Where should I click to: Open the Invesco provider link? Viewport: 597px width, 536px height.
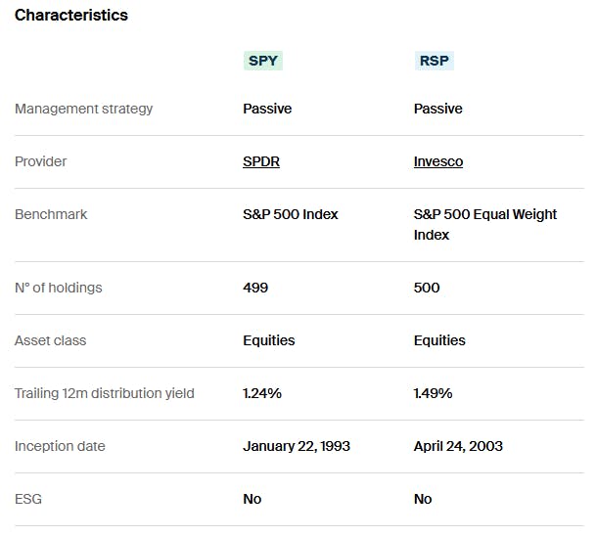[438, 161]
